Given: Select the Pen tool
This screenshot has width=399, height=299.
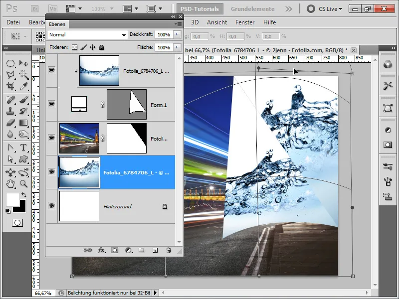Looking at the screenshot, I should (x=10, y=148).
